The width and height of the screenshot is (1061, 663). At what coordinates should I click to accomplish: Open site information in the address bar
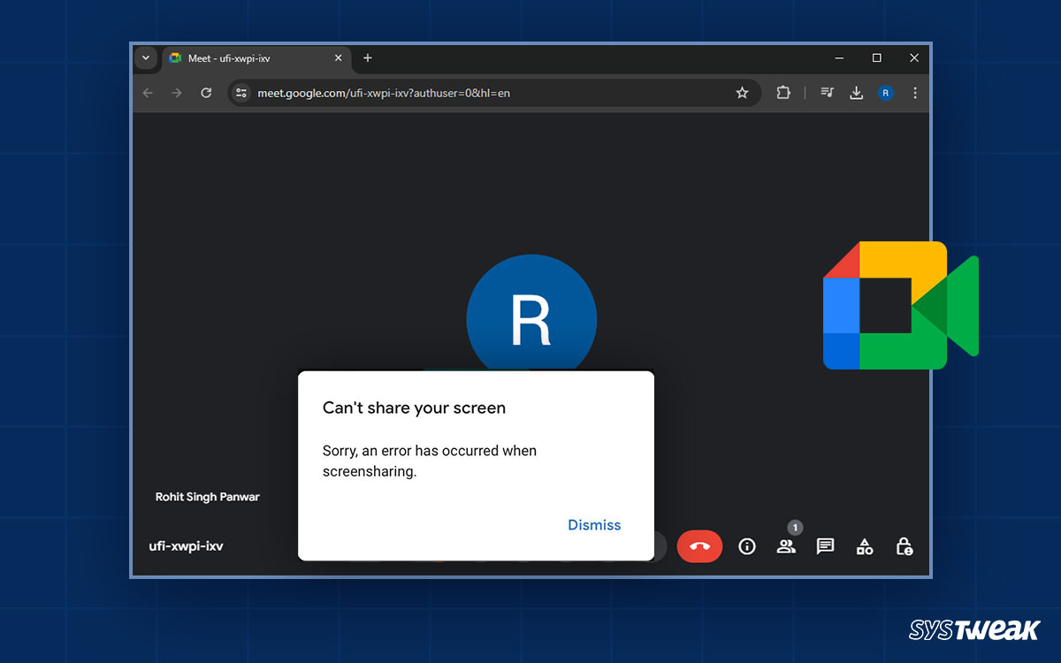tap(240, 92)
